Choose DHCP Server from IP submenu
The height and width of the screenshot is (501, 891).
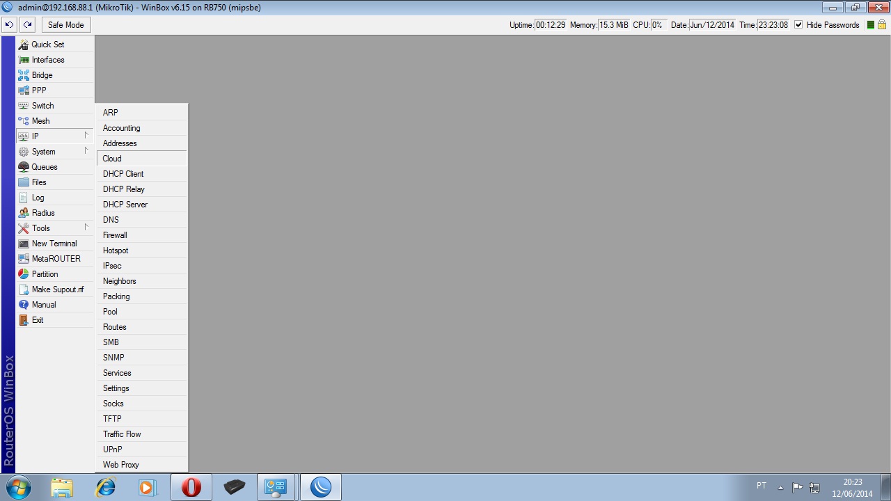142,205
